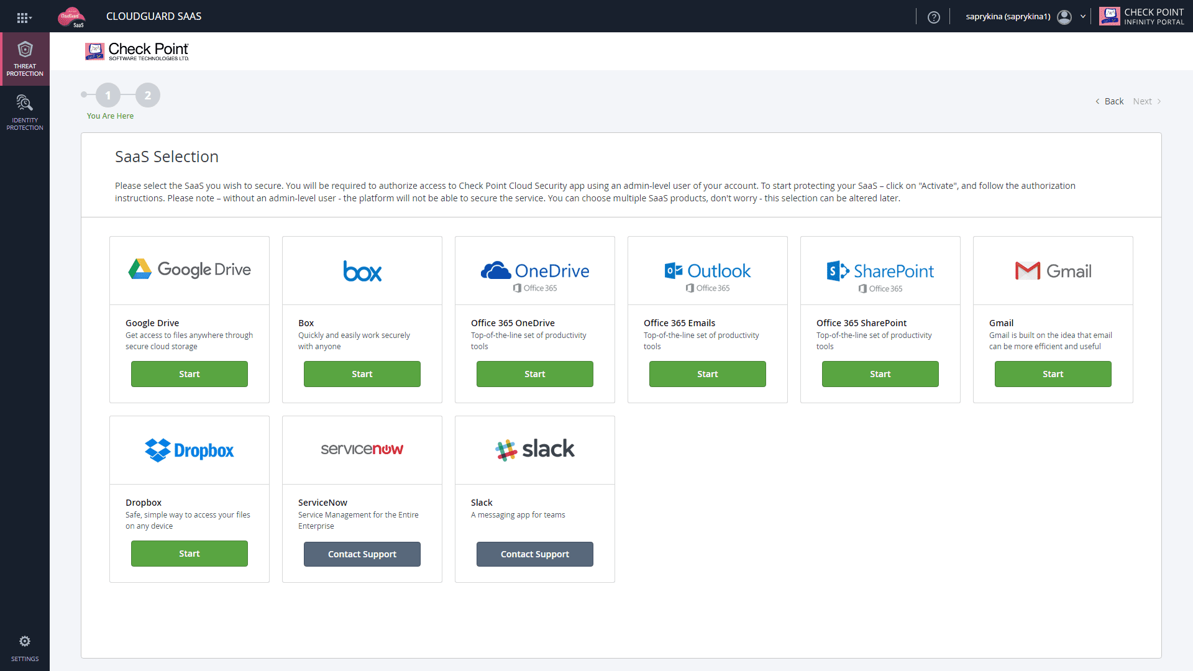Contact Support for ServiceNow
Image resolution: width=1193 pixels, height=671 pixels.
point(362,554)
